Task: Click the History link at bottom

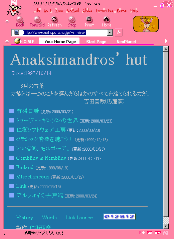Action: coord(25,218)
